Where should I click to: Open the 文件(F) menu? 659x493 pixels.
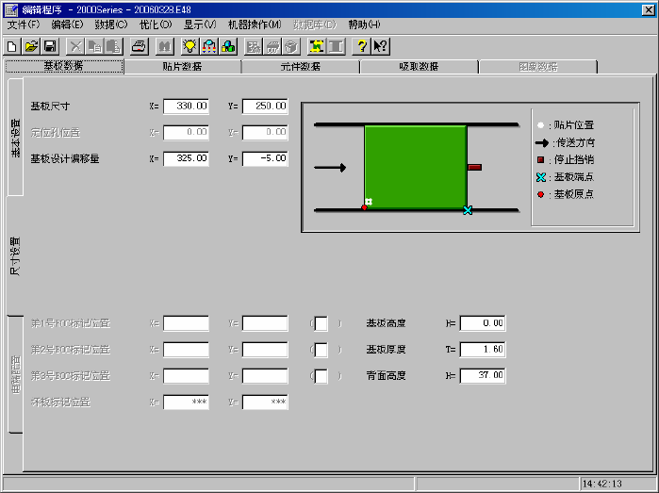24,25
